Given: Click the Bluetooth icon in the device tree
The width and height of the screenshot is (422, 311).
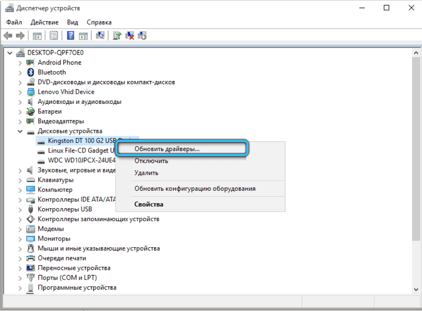Looking at the screenshot, I should (x=31, y=72).
